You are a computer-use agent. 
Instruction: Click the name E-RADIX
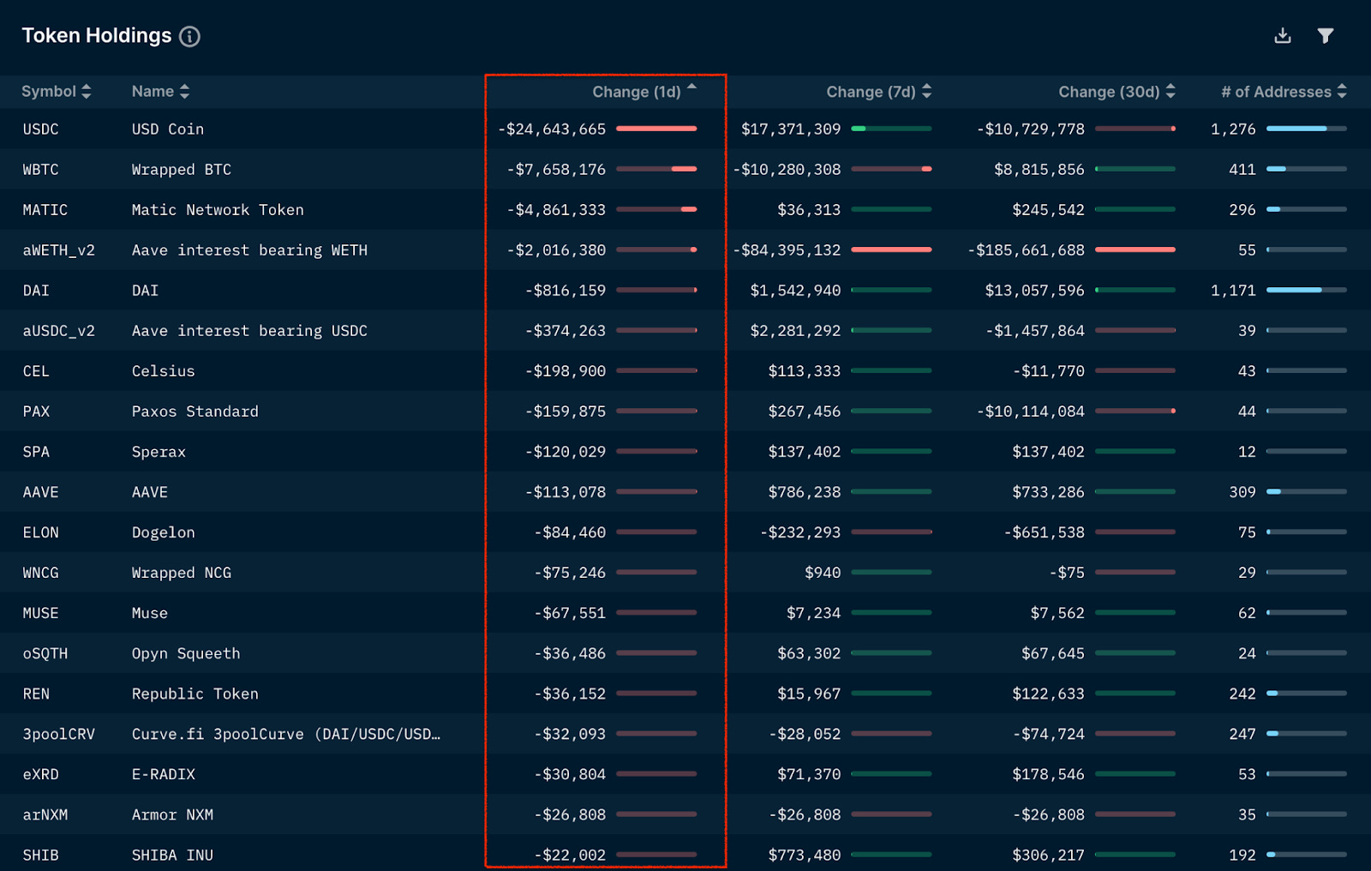click(x=164, y=774)
